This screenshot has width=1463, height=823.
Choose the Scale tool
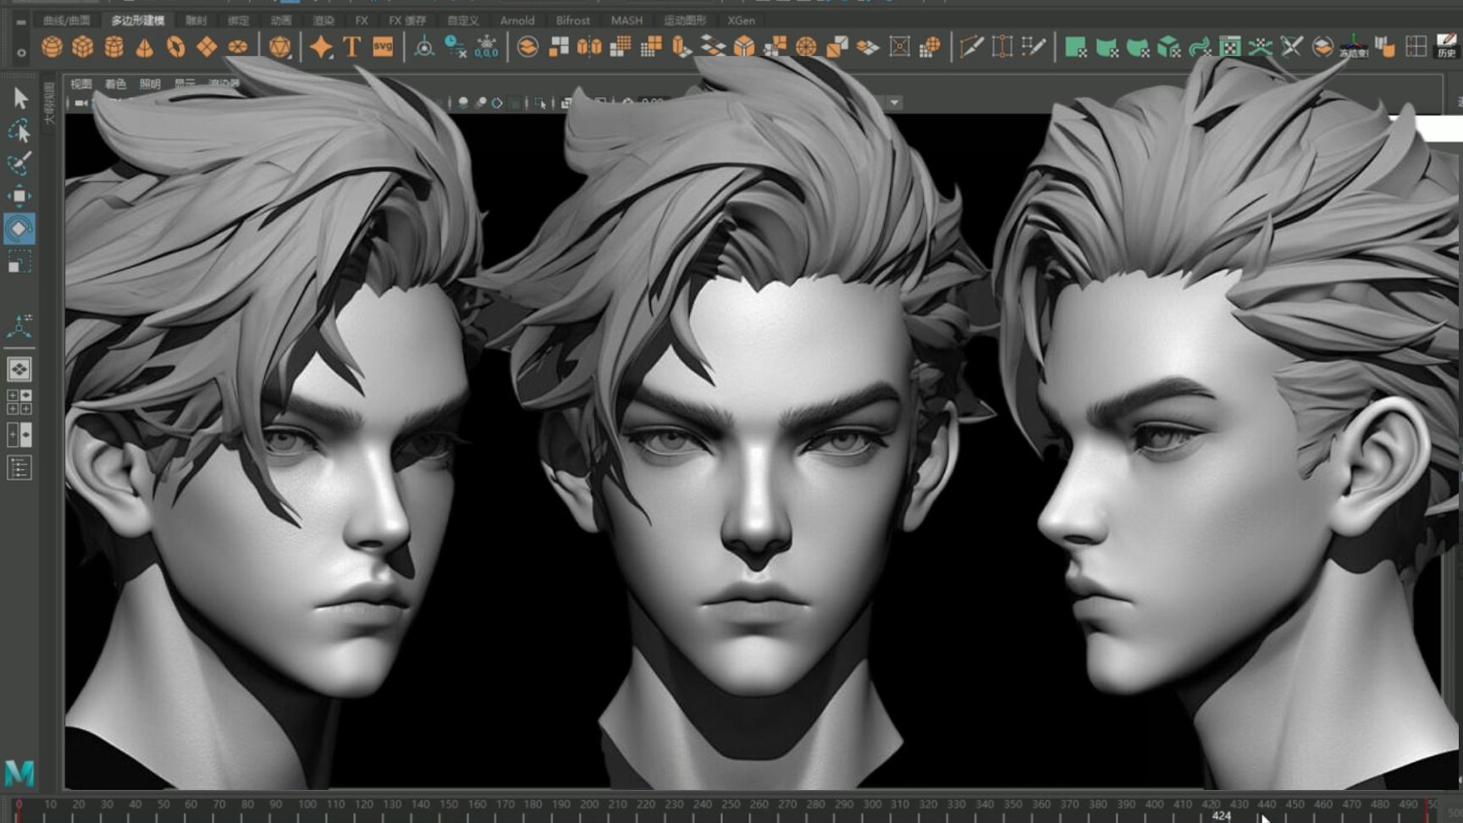(19, 261)
